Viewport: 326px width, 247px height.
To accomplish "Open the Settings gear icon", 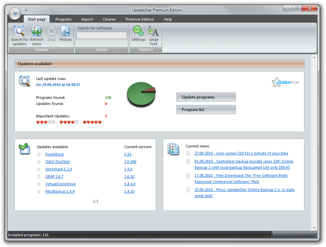I will point(138,30).
